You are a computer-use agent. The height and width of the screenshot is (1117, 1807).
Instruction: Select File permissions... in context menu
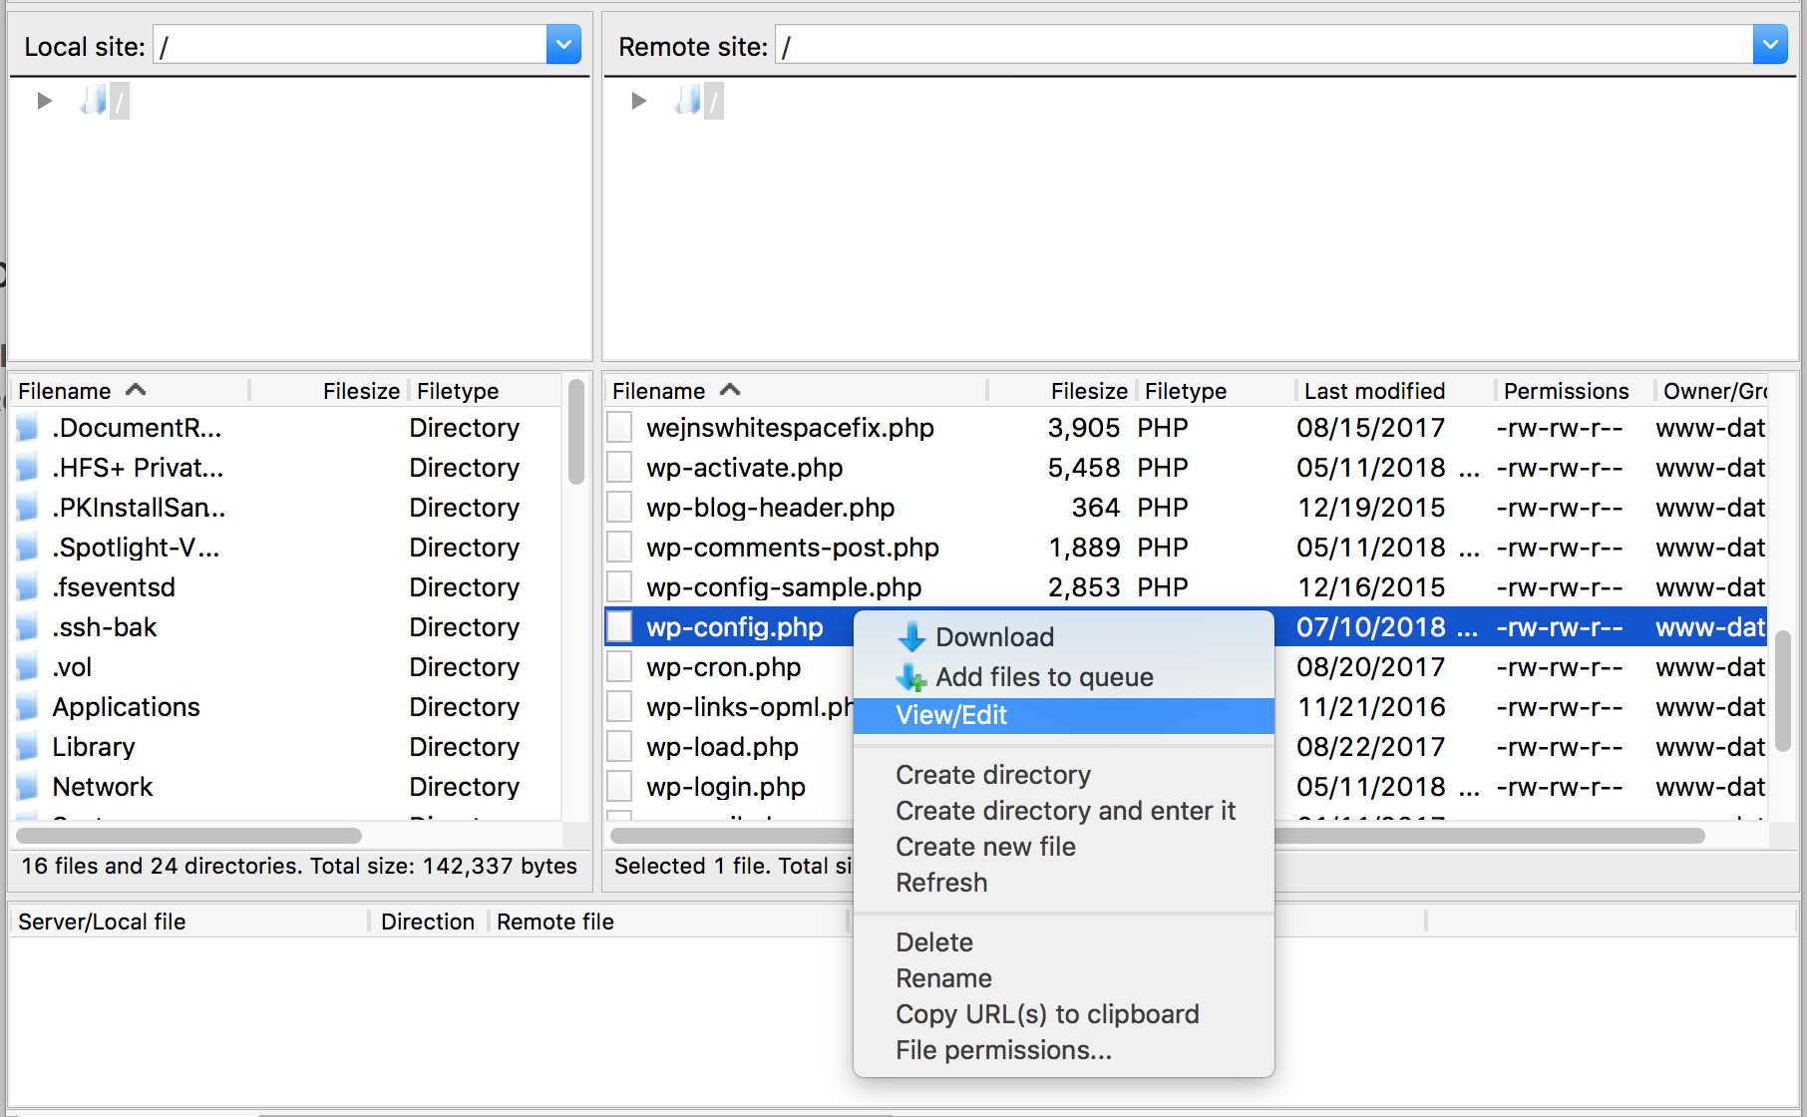pyautogui.click(x=1003, y=1050)
